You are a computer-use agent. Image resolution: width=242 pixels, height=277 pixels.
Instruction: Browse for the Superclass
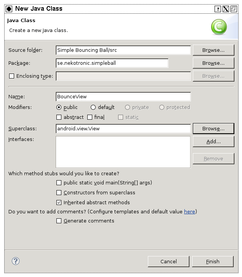coord(213,129)
